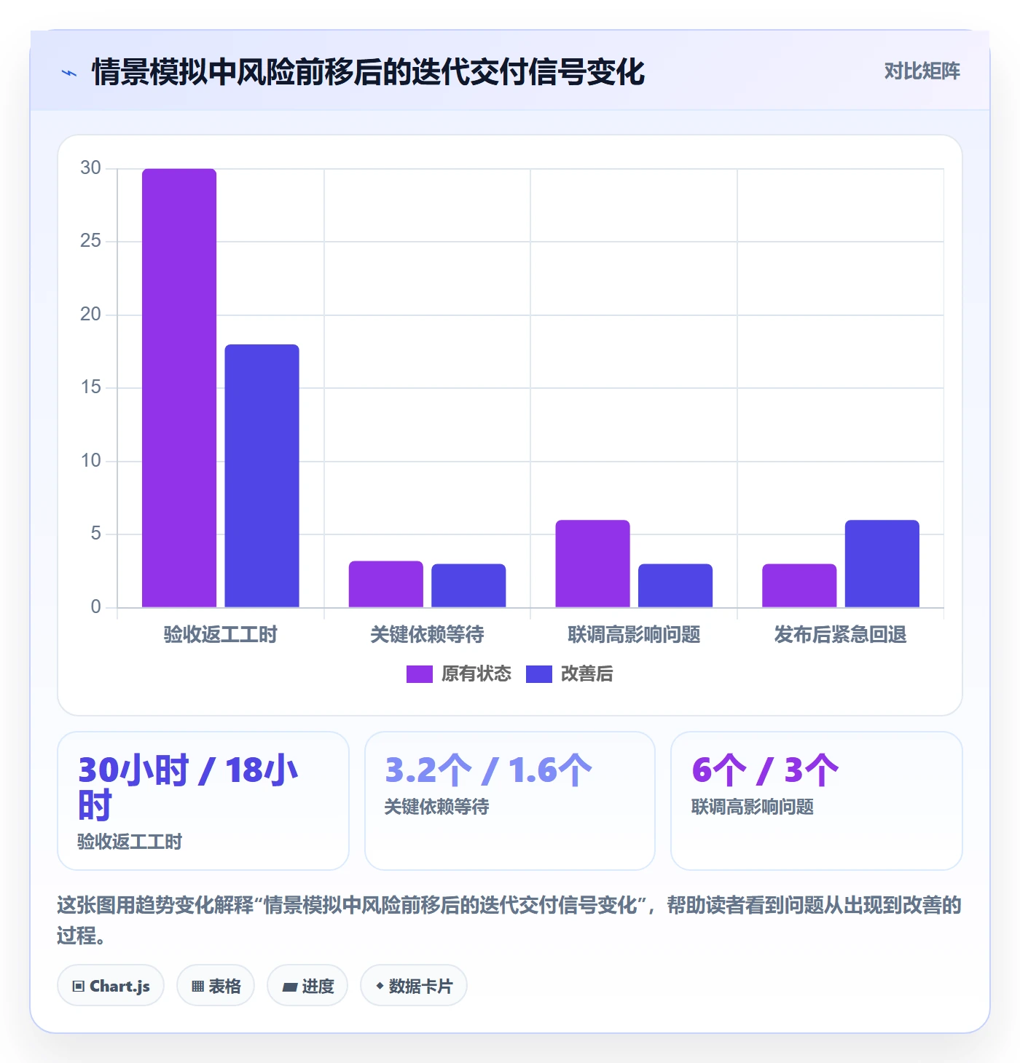Click the 对比矩阵 label in header
Viewport: 1020px width, 1063px height.
pos(922,71)
